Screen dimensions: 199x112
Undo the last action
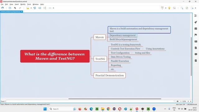(15, 8)
